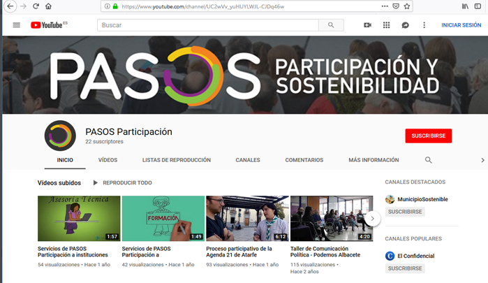The width and height of the screenshot is (488, 283).
Task: Subscribe with red SUSCRIBIRSE button
Action: click(x=428, y=136)
